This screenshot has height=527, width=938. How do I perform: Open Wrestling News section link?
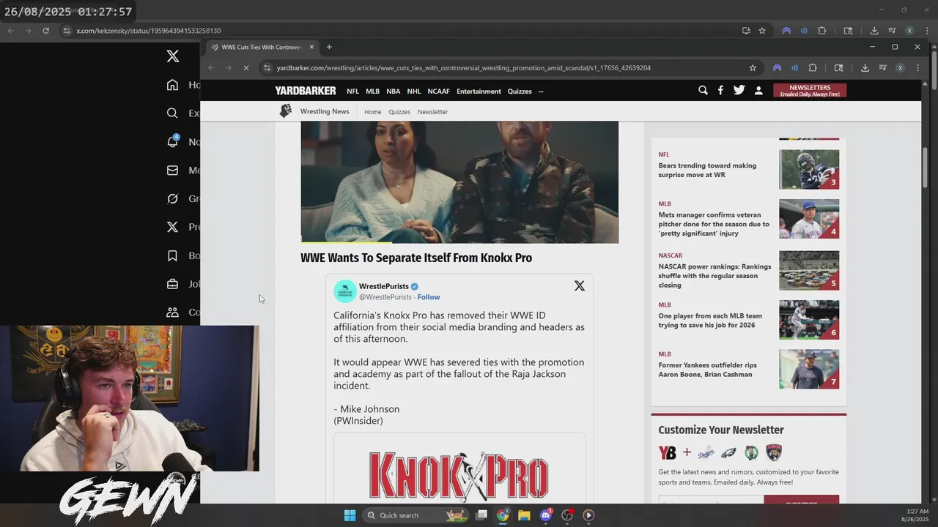(x=325, y=111)
